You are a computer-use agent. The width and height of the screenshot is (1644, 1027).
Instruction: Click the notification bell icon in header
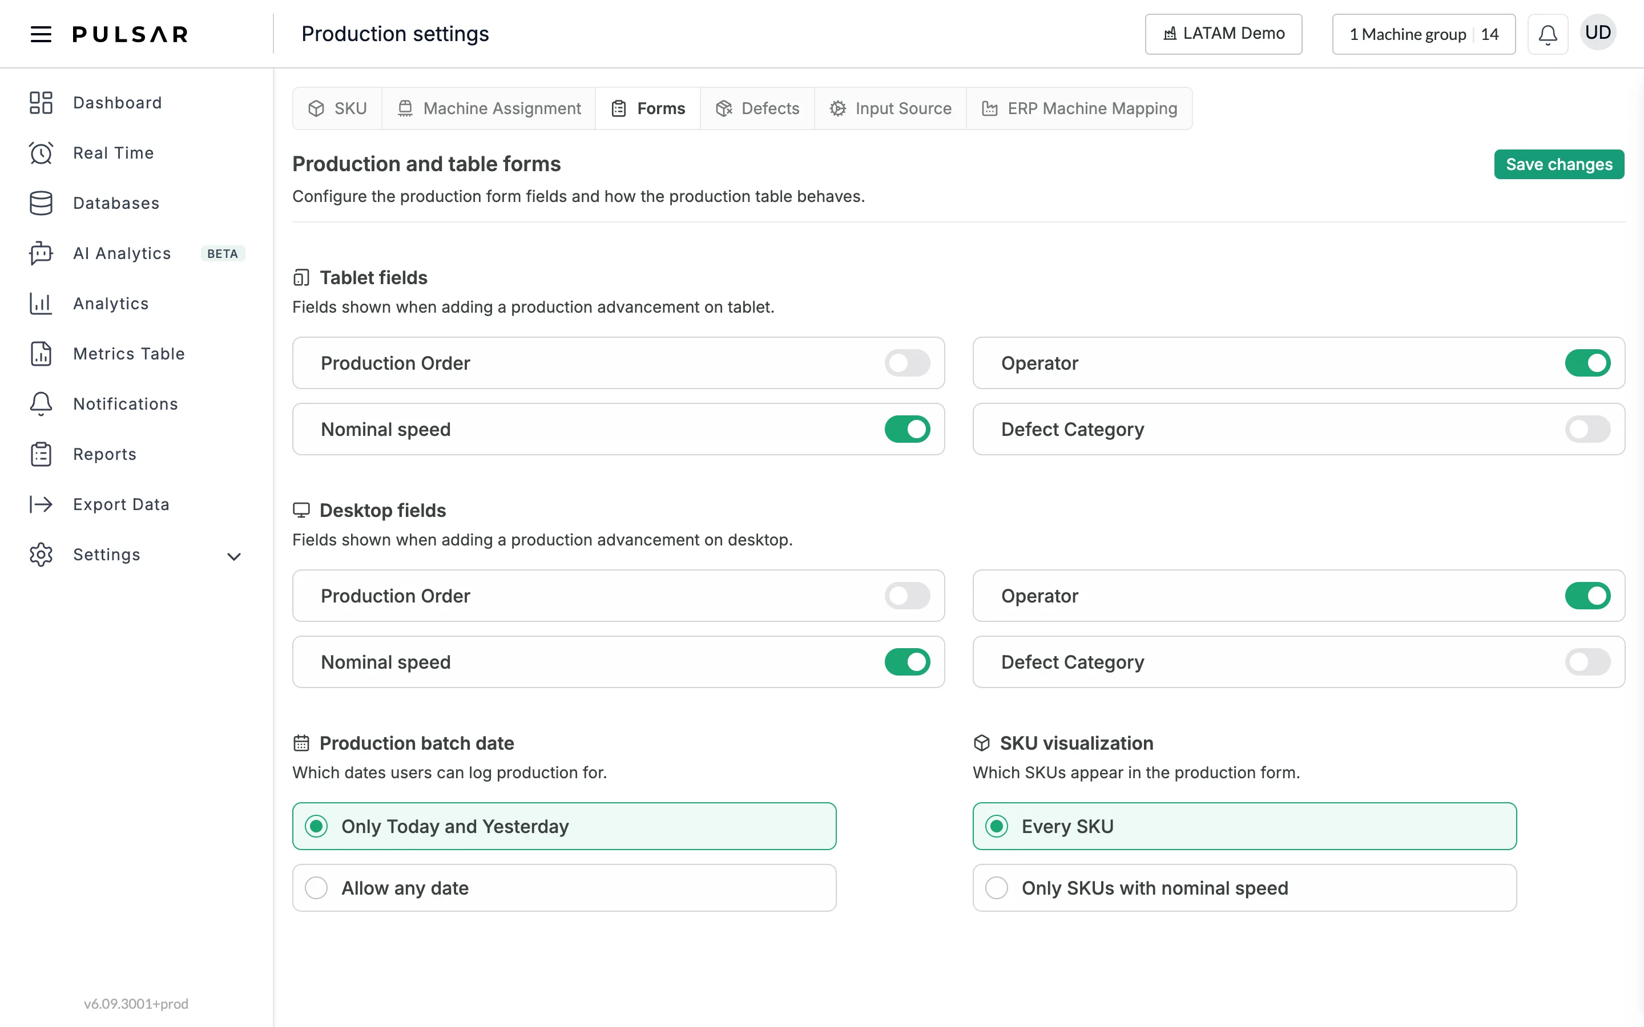point(1548,34)
